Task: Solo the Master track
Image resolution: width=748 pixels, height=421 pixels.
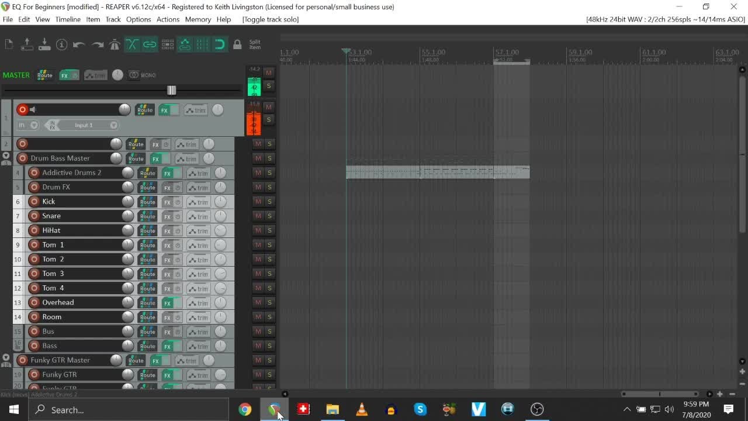Action: point(269,86)
